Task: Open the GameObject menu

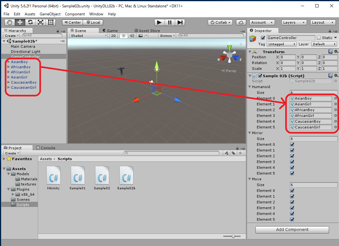Action: tap(50, 14)
